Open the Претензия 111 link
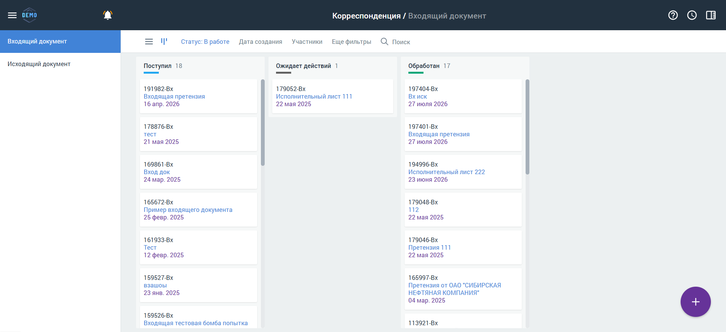Image resolution: width=726 pixels, height=332 pixels. [430, 247]
